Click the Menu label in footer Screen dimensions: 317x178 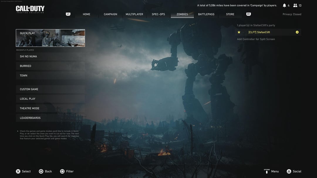click(x=275, y=171)
